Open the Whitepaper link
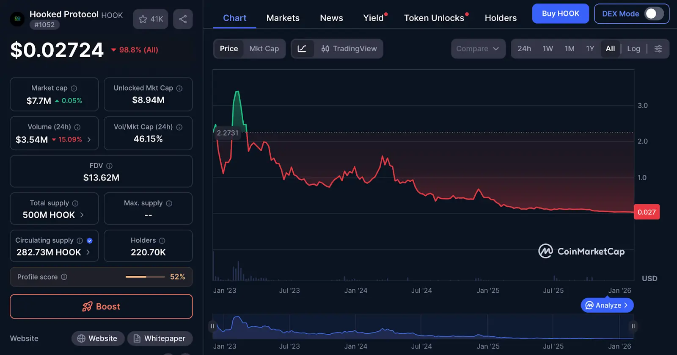The image size is (677, 355). coord(160,338)
